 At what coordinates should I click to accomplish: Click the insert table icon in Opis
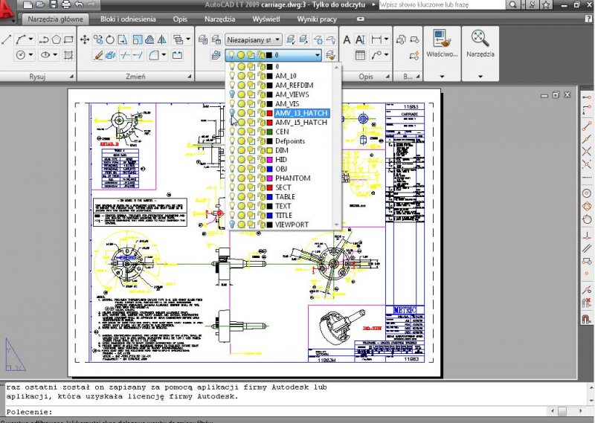tap(360, 55)
